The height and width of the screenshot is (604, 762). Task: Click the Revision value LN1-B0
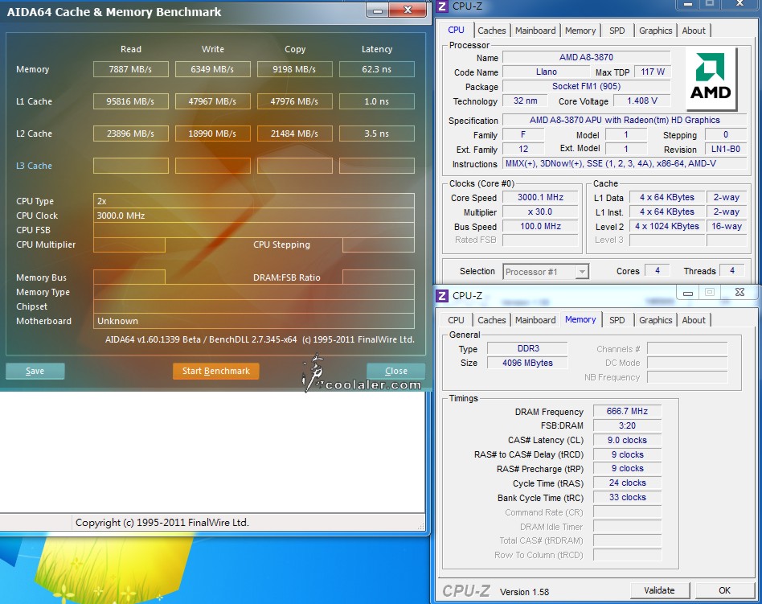(x=726, y=150)
